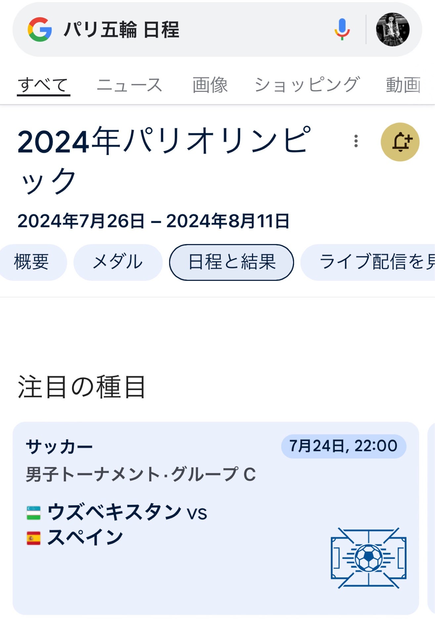Switch to the 動画 tab
The image size is (435, 636).
[403, 85]
